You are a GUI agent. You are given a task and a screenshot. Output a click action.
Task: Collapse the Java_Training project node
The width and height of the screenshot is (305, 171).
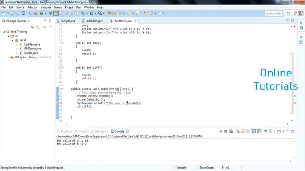4,32
